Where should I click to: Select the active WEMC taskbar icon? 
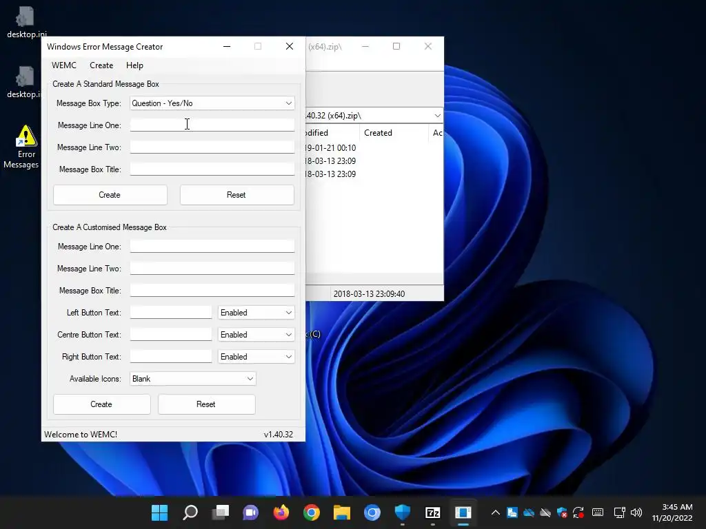(463, 512)
